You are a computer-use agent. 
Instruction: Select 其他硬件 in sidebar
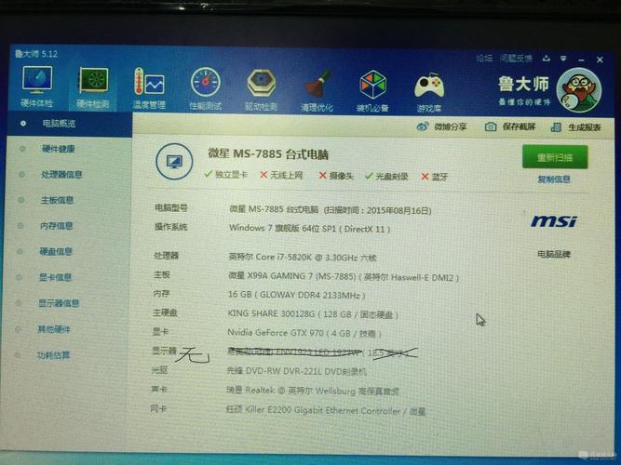[x=53, y=329]
